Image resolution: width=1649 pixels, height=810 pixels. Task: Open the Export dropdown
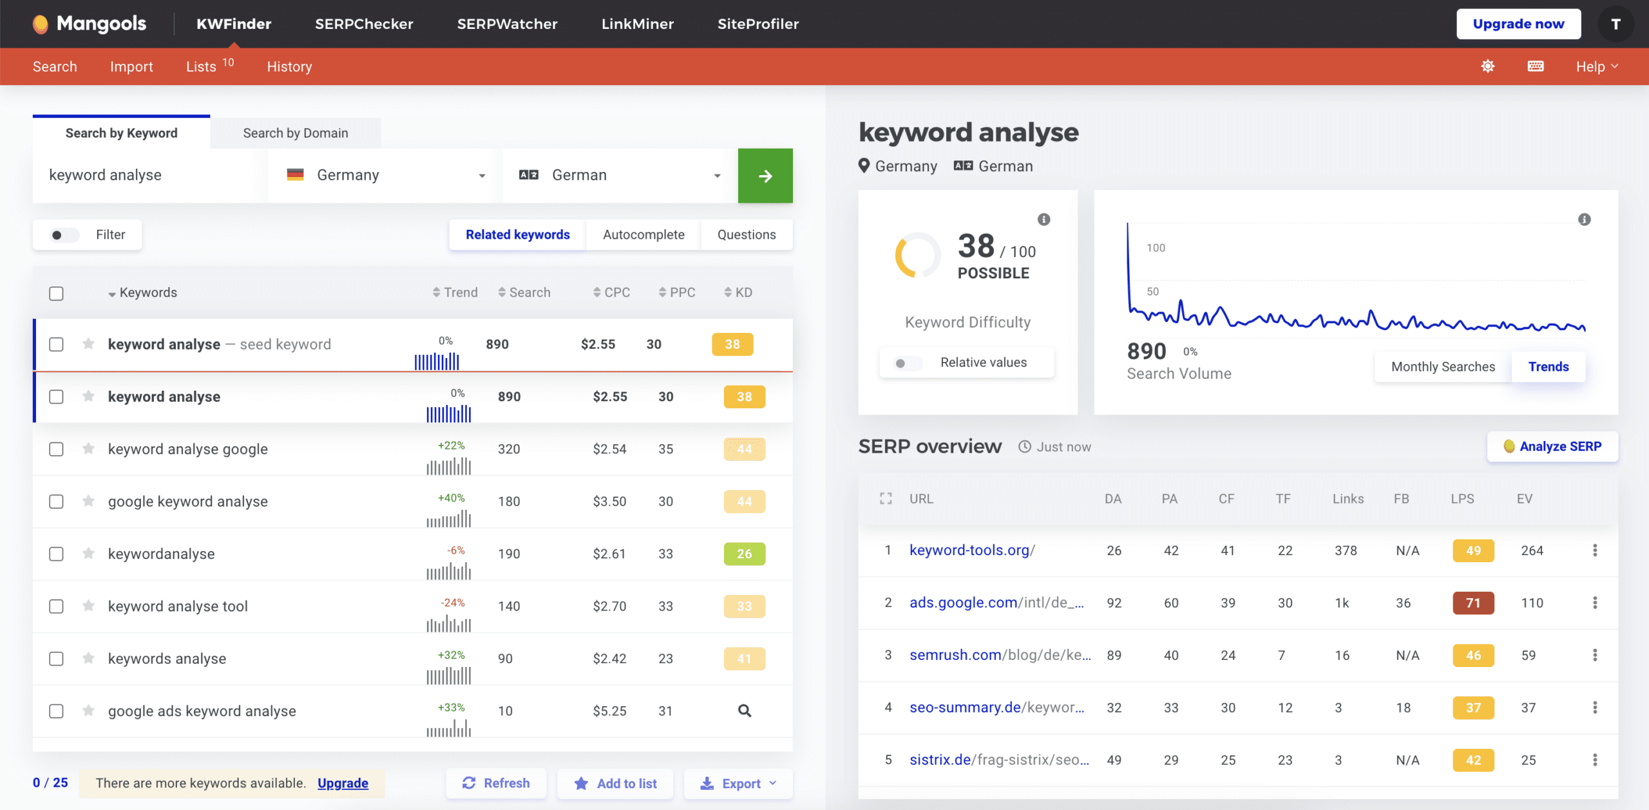coord(739,784)
